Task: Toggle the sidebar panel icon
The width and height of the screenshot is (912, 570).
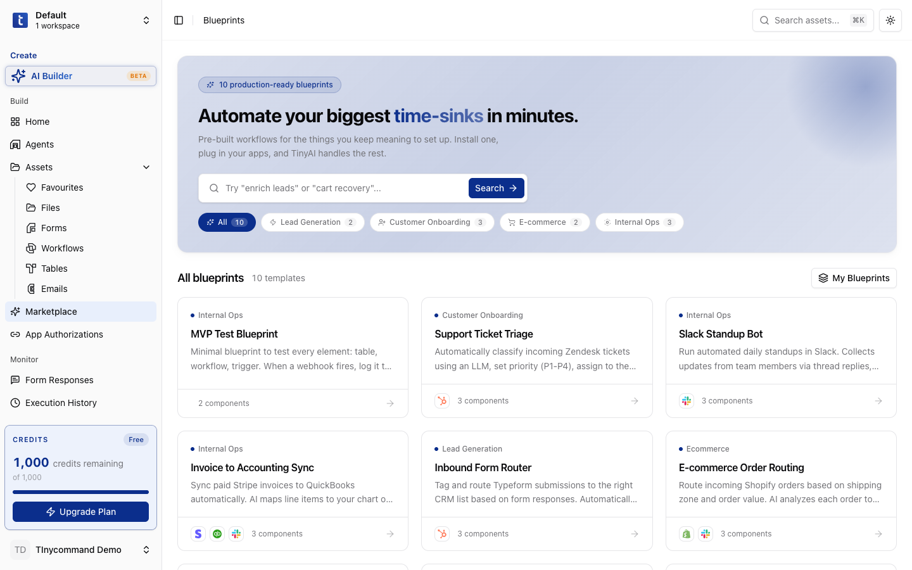Action: point(179,20)
